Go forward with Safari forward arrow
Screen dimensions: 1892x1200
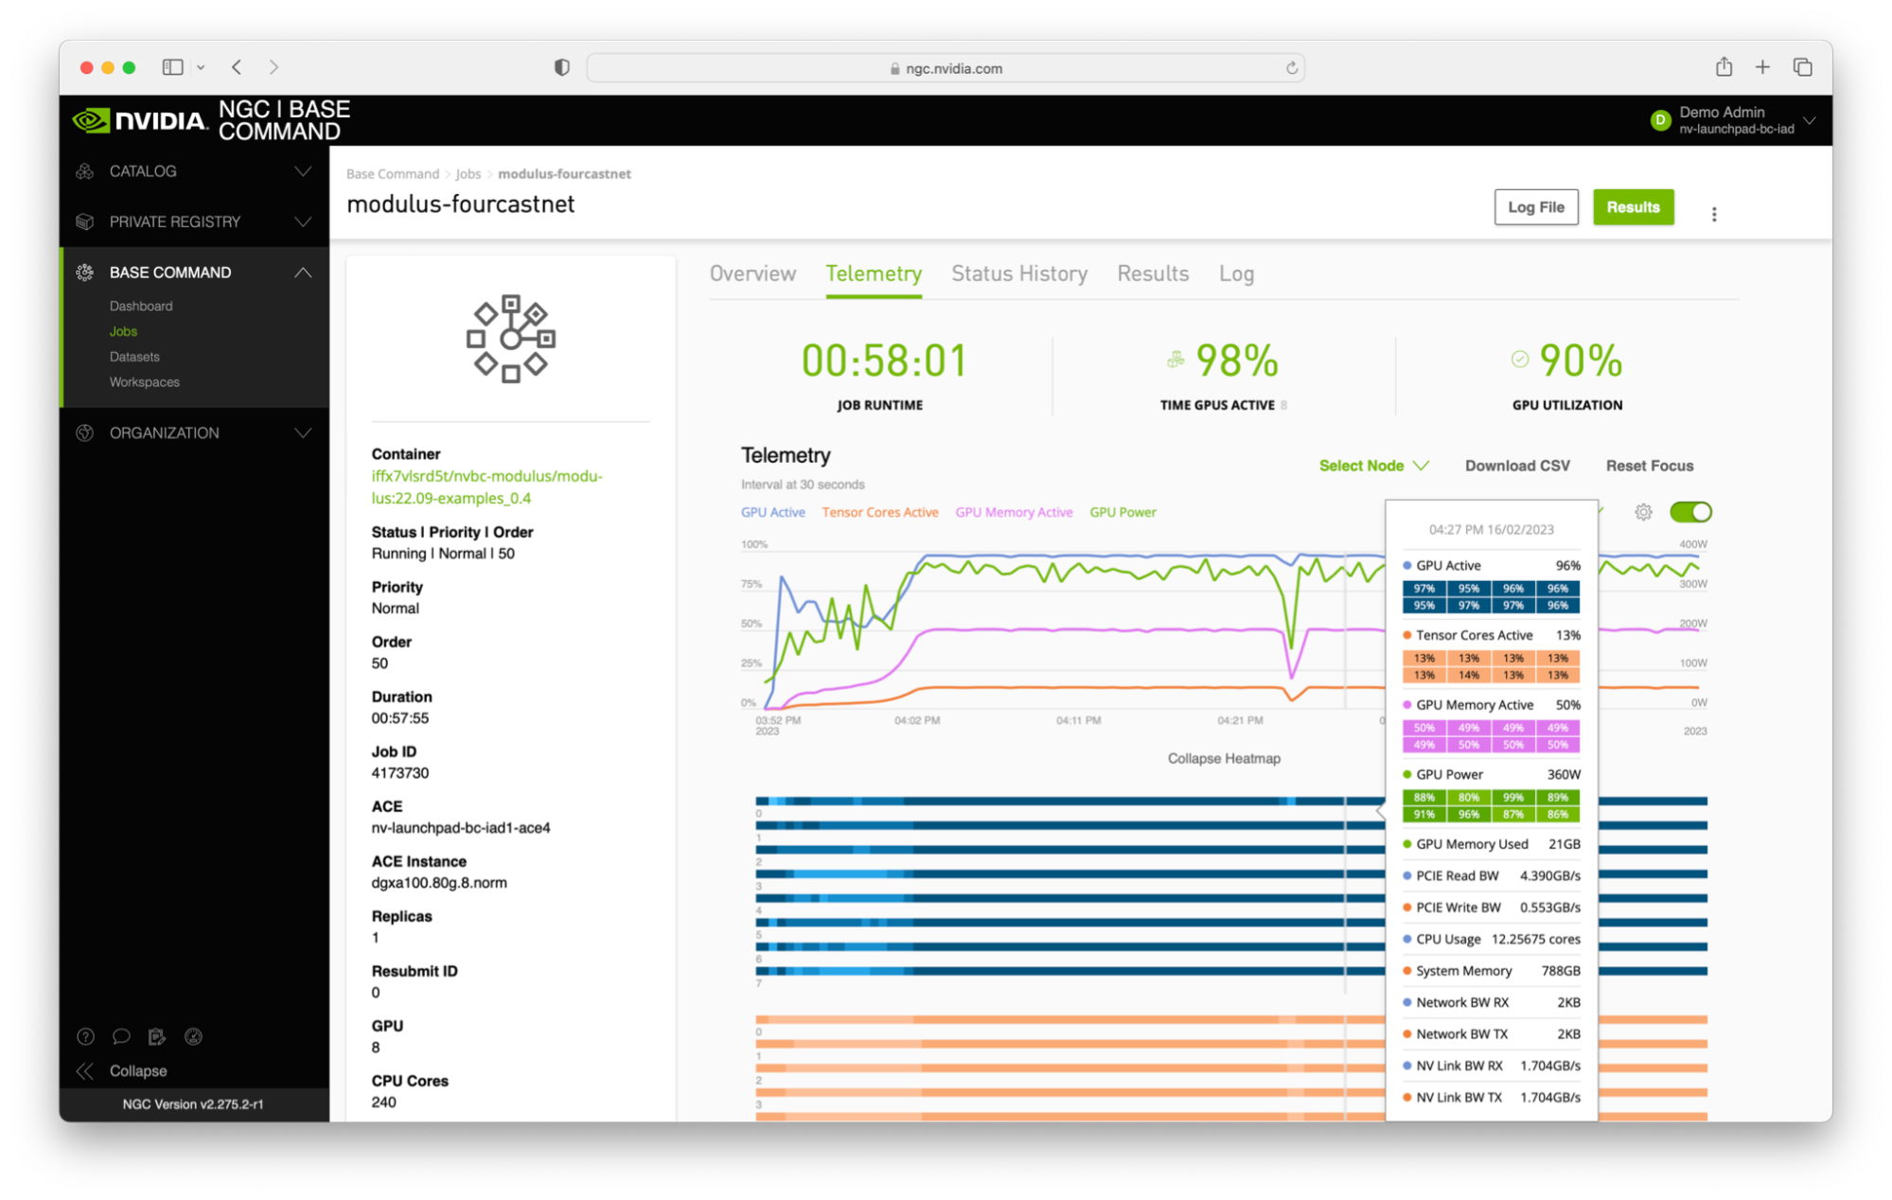[x=274, y=67]
